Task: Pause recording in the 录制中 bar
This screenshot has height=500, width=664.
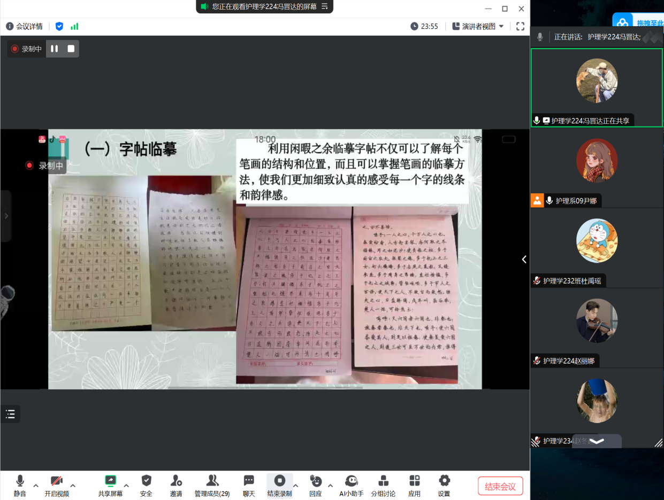Action: click(x=55, y=49)
